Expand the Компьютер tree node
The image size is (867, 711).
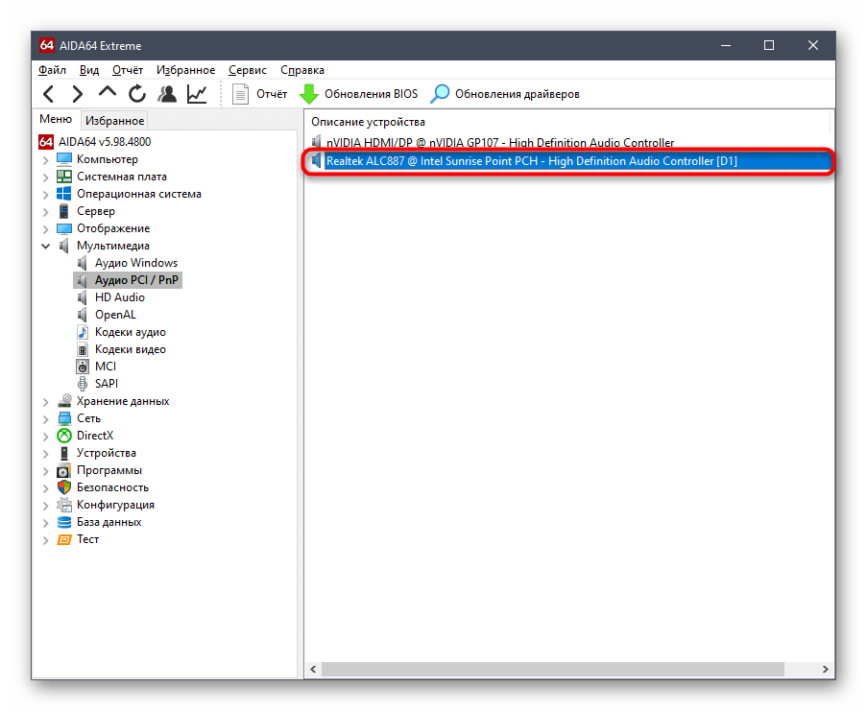pos(46,161)
